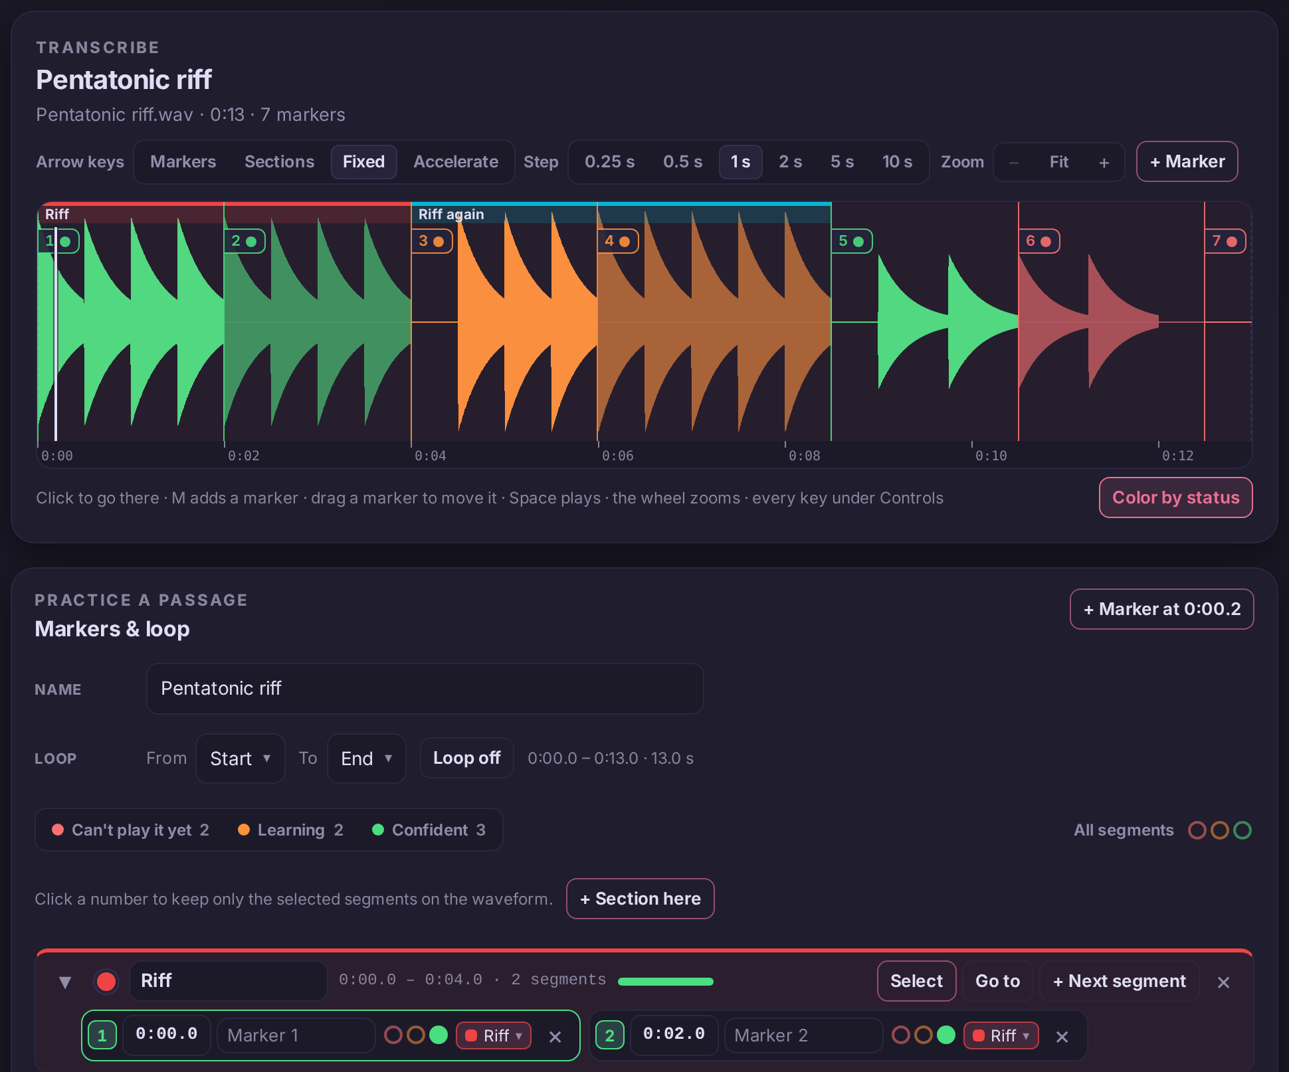Click the + Section here button

click(641, 899)
